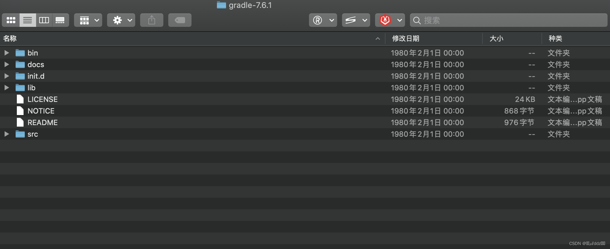Image resolution: width=610 pixels, height=249 pixels.
Task: Select the init.d folder icon
Action: click(x=20, y=76)
